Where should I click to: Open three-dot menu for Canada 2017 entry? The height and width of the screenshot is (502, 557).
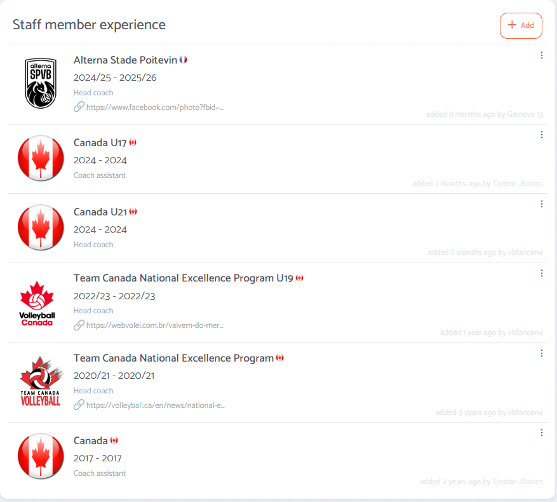(541, 433)
